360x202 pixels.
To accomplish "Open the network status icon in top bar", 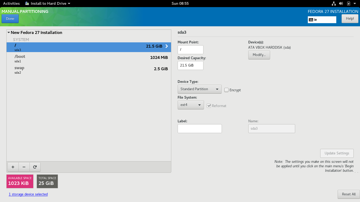I will coord(334,3).
